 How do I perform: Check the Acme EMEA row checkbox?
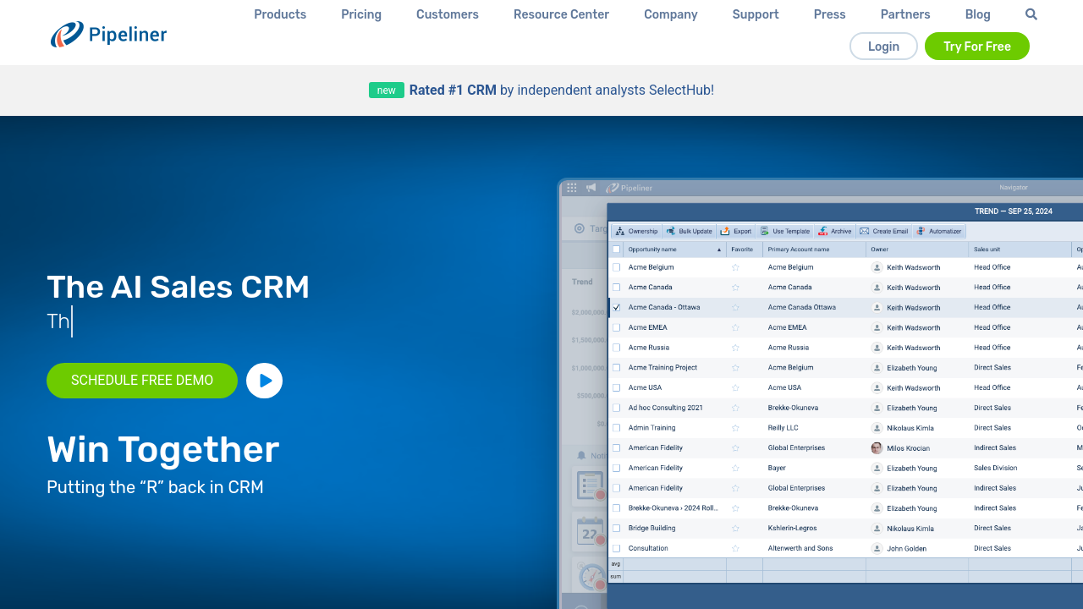616,327
